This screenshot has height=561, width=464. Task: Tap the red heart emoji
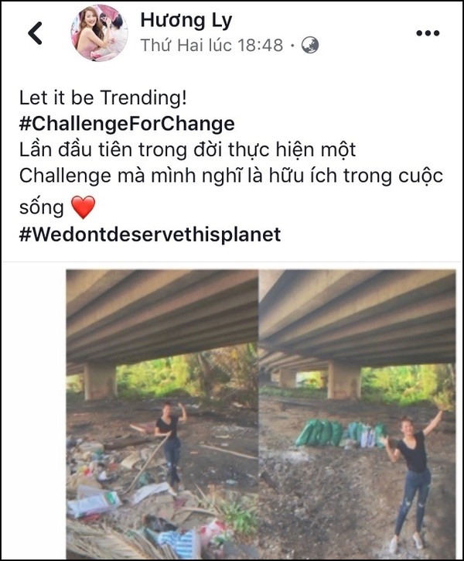click(x=84, y=207)
